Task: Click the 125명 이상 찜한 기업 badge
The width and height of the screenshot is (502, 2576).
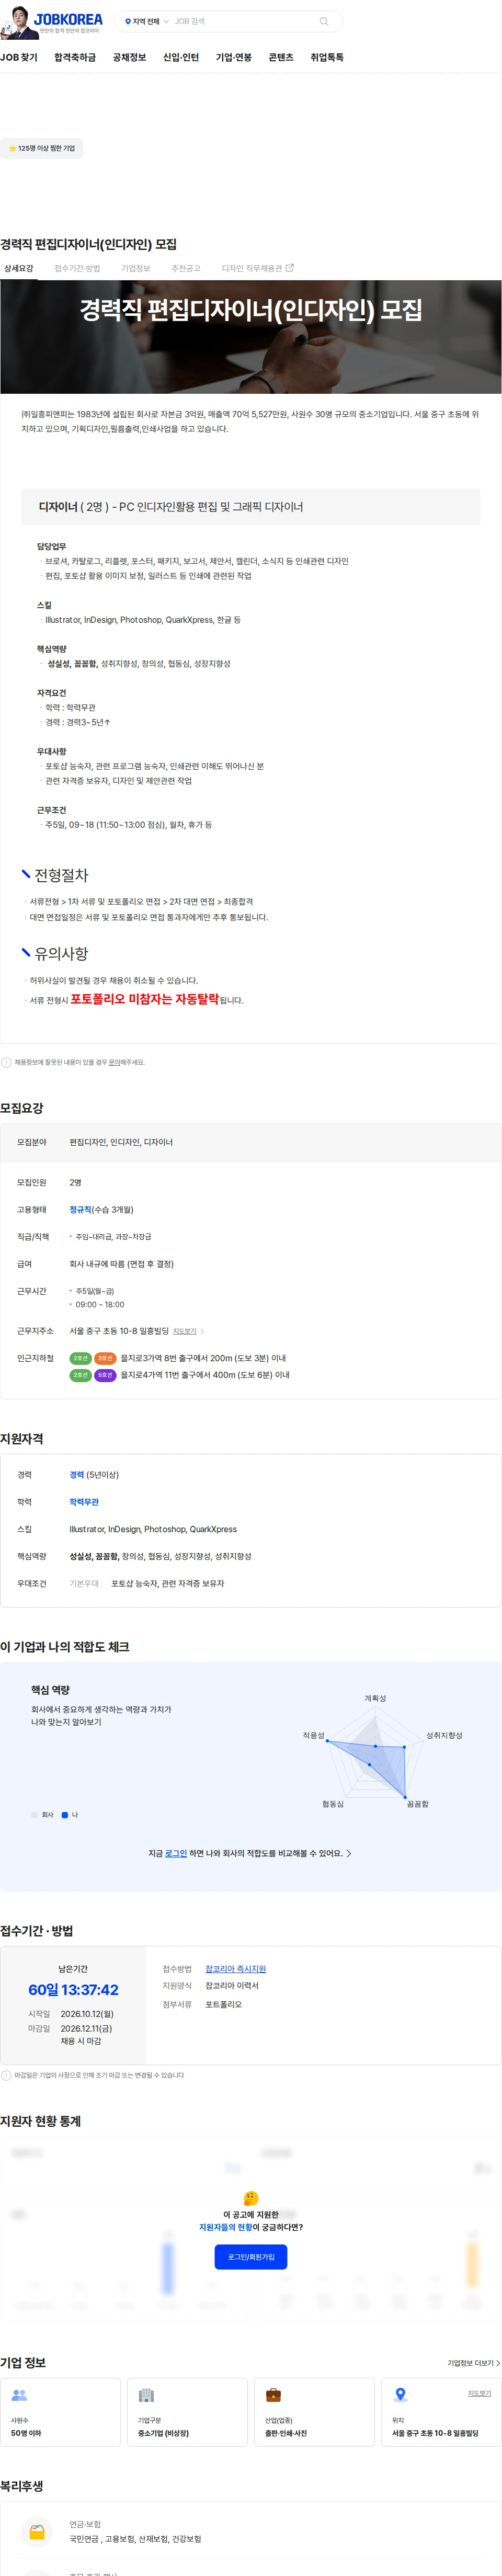Action: pyautogui.click(x=41, y=148)
